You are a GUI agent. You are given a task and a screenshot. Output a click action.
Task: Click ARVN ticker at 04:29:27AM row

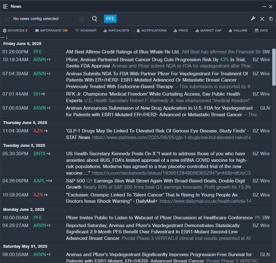40,226
